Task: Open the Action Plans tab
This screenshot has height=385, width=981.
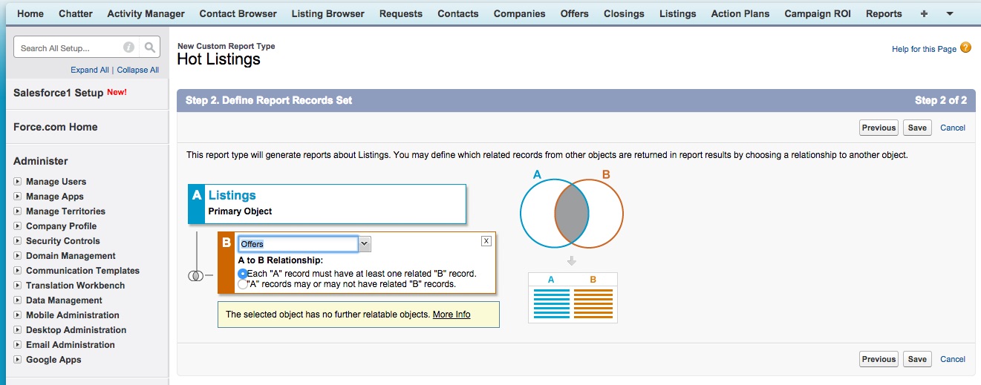Action: click(x=740, y=13)
